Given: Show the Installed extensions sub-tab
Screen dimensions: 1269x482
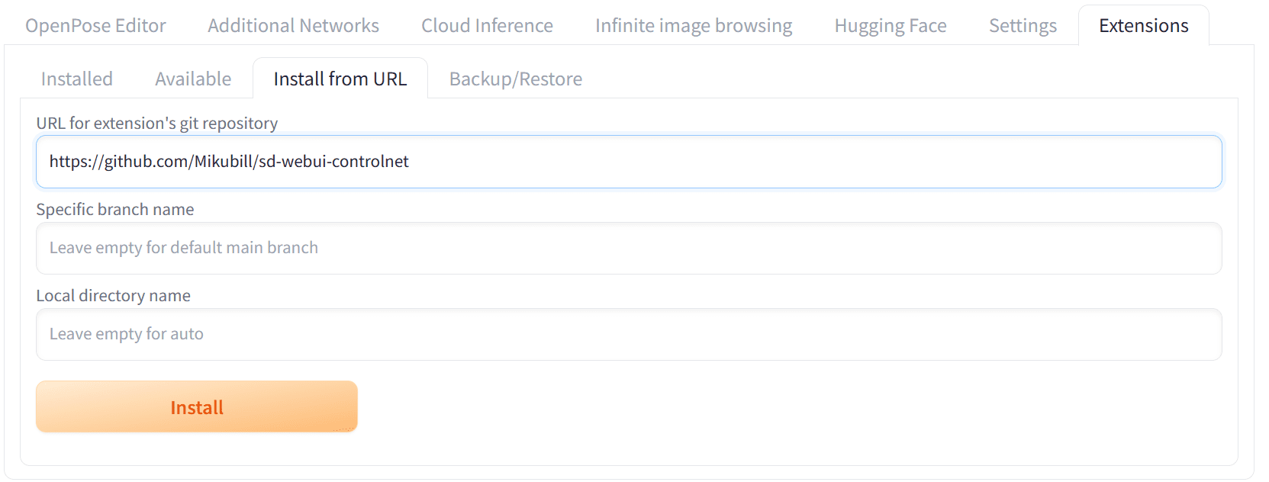Looking at the screenshot, I should pos(77,79).
